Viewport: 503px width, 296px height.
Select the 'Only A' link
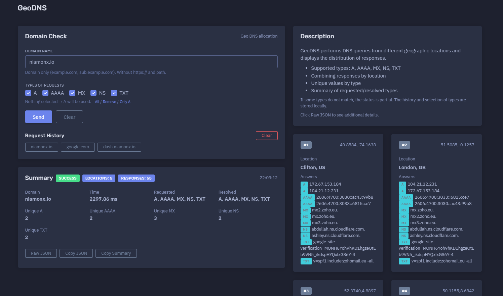(125, 102)
